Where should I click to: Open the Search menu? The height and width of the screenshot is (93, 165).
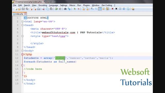point(27,5)
